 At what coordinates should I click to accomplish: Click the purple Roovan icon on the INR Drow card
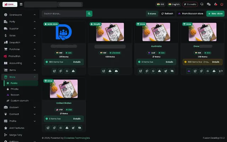(x=189, y=71)
